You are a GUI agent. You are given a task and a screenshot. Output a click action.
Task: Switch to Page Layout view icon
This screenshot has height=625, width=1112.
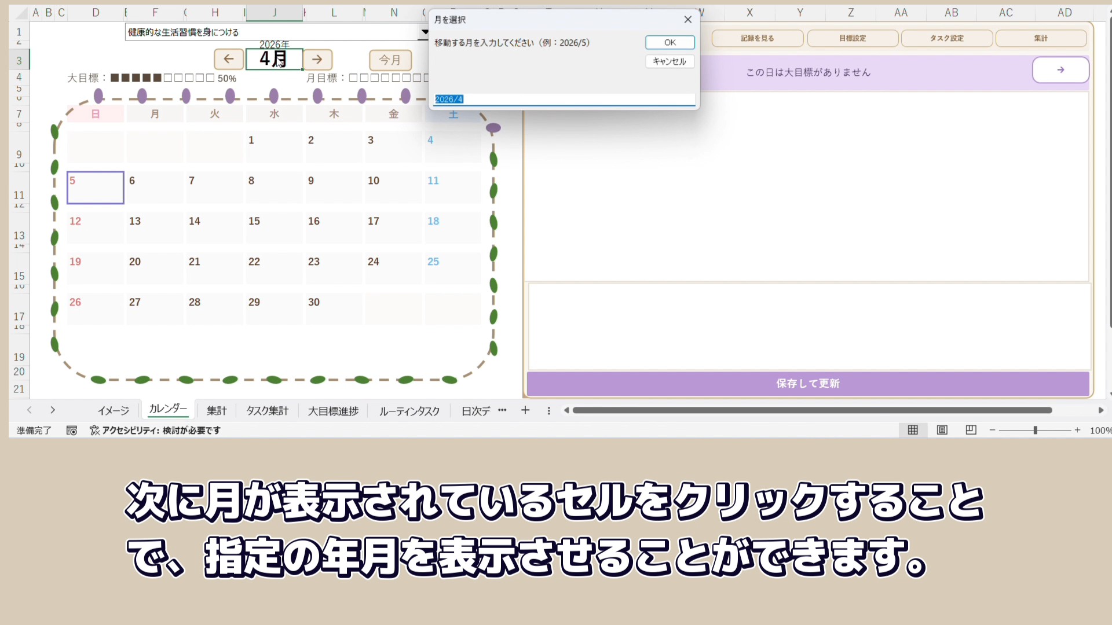[942, 430]
